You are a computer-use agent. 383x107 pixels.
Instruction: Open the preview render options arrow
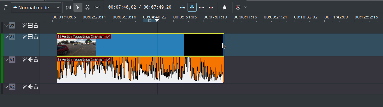(246, 7)
